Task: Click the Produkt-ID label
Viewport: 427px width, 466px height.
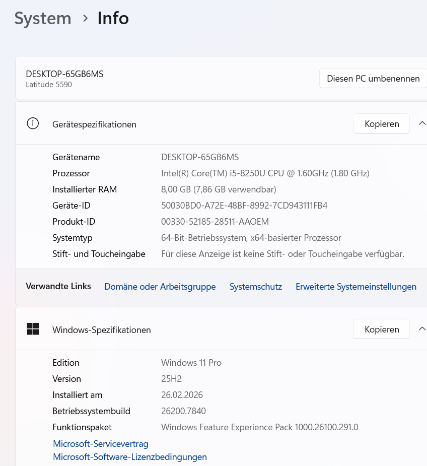Action: 74,222
